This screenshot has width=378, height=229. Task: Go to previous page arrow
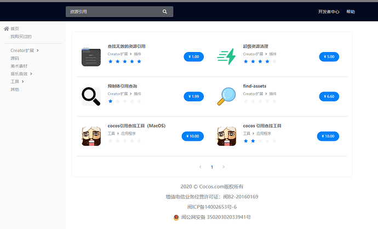(201, 167)
